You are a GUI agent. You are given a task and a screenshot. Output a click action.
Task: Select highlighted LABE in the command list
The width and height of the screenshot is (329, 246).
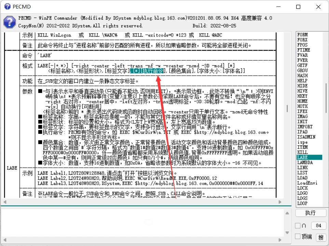pos(310,157)
